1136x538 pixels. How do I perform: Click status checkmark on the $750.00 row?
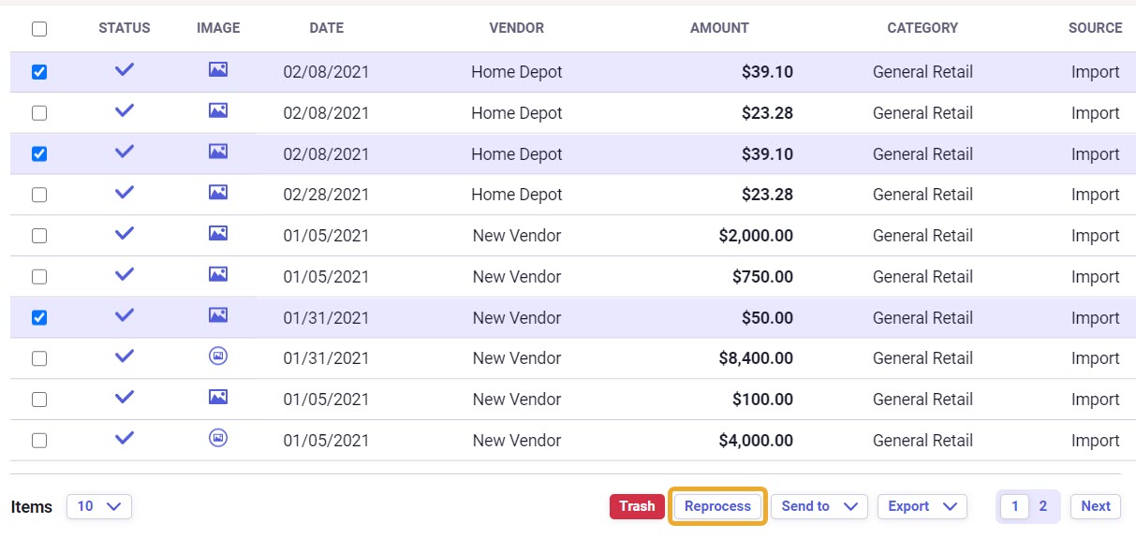(125, 274)
